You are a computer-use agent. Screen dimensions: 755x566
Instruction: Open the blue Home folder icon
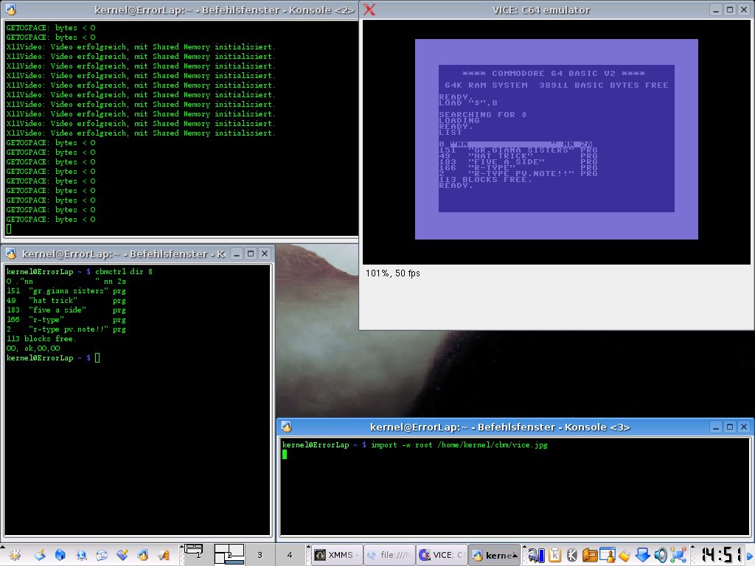(60, 555)
